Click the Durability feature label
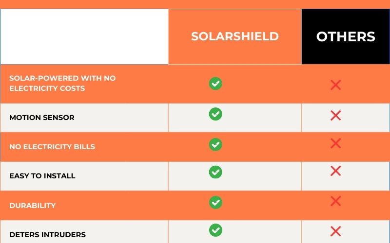The image size is (390, 243). point(32,206)
